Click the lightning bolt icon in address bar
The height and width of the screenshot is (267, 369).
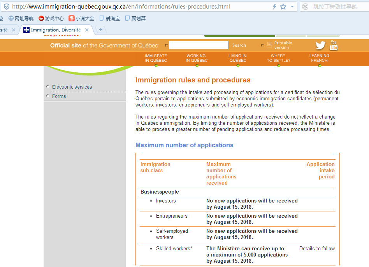click(x=274, y=7)
